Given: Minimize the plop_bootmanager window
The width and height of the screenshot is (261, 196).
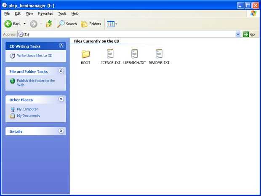Looking at the screenshot, I should click(x=240, y=5).
